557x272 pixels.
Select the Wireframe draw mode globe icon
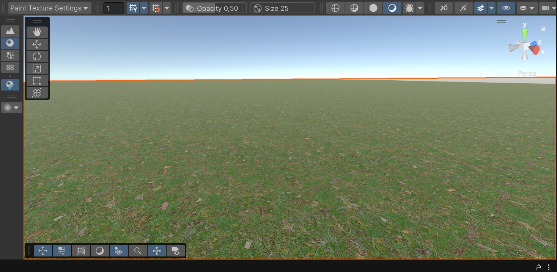(335, 8)
